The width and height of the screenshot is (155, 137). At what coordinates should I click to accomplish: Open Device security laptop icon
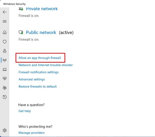(x=5, y=69)
